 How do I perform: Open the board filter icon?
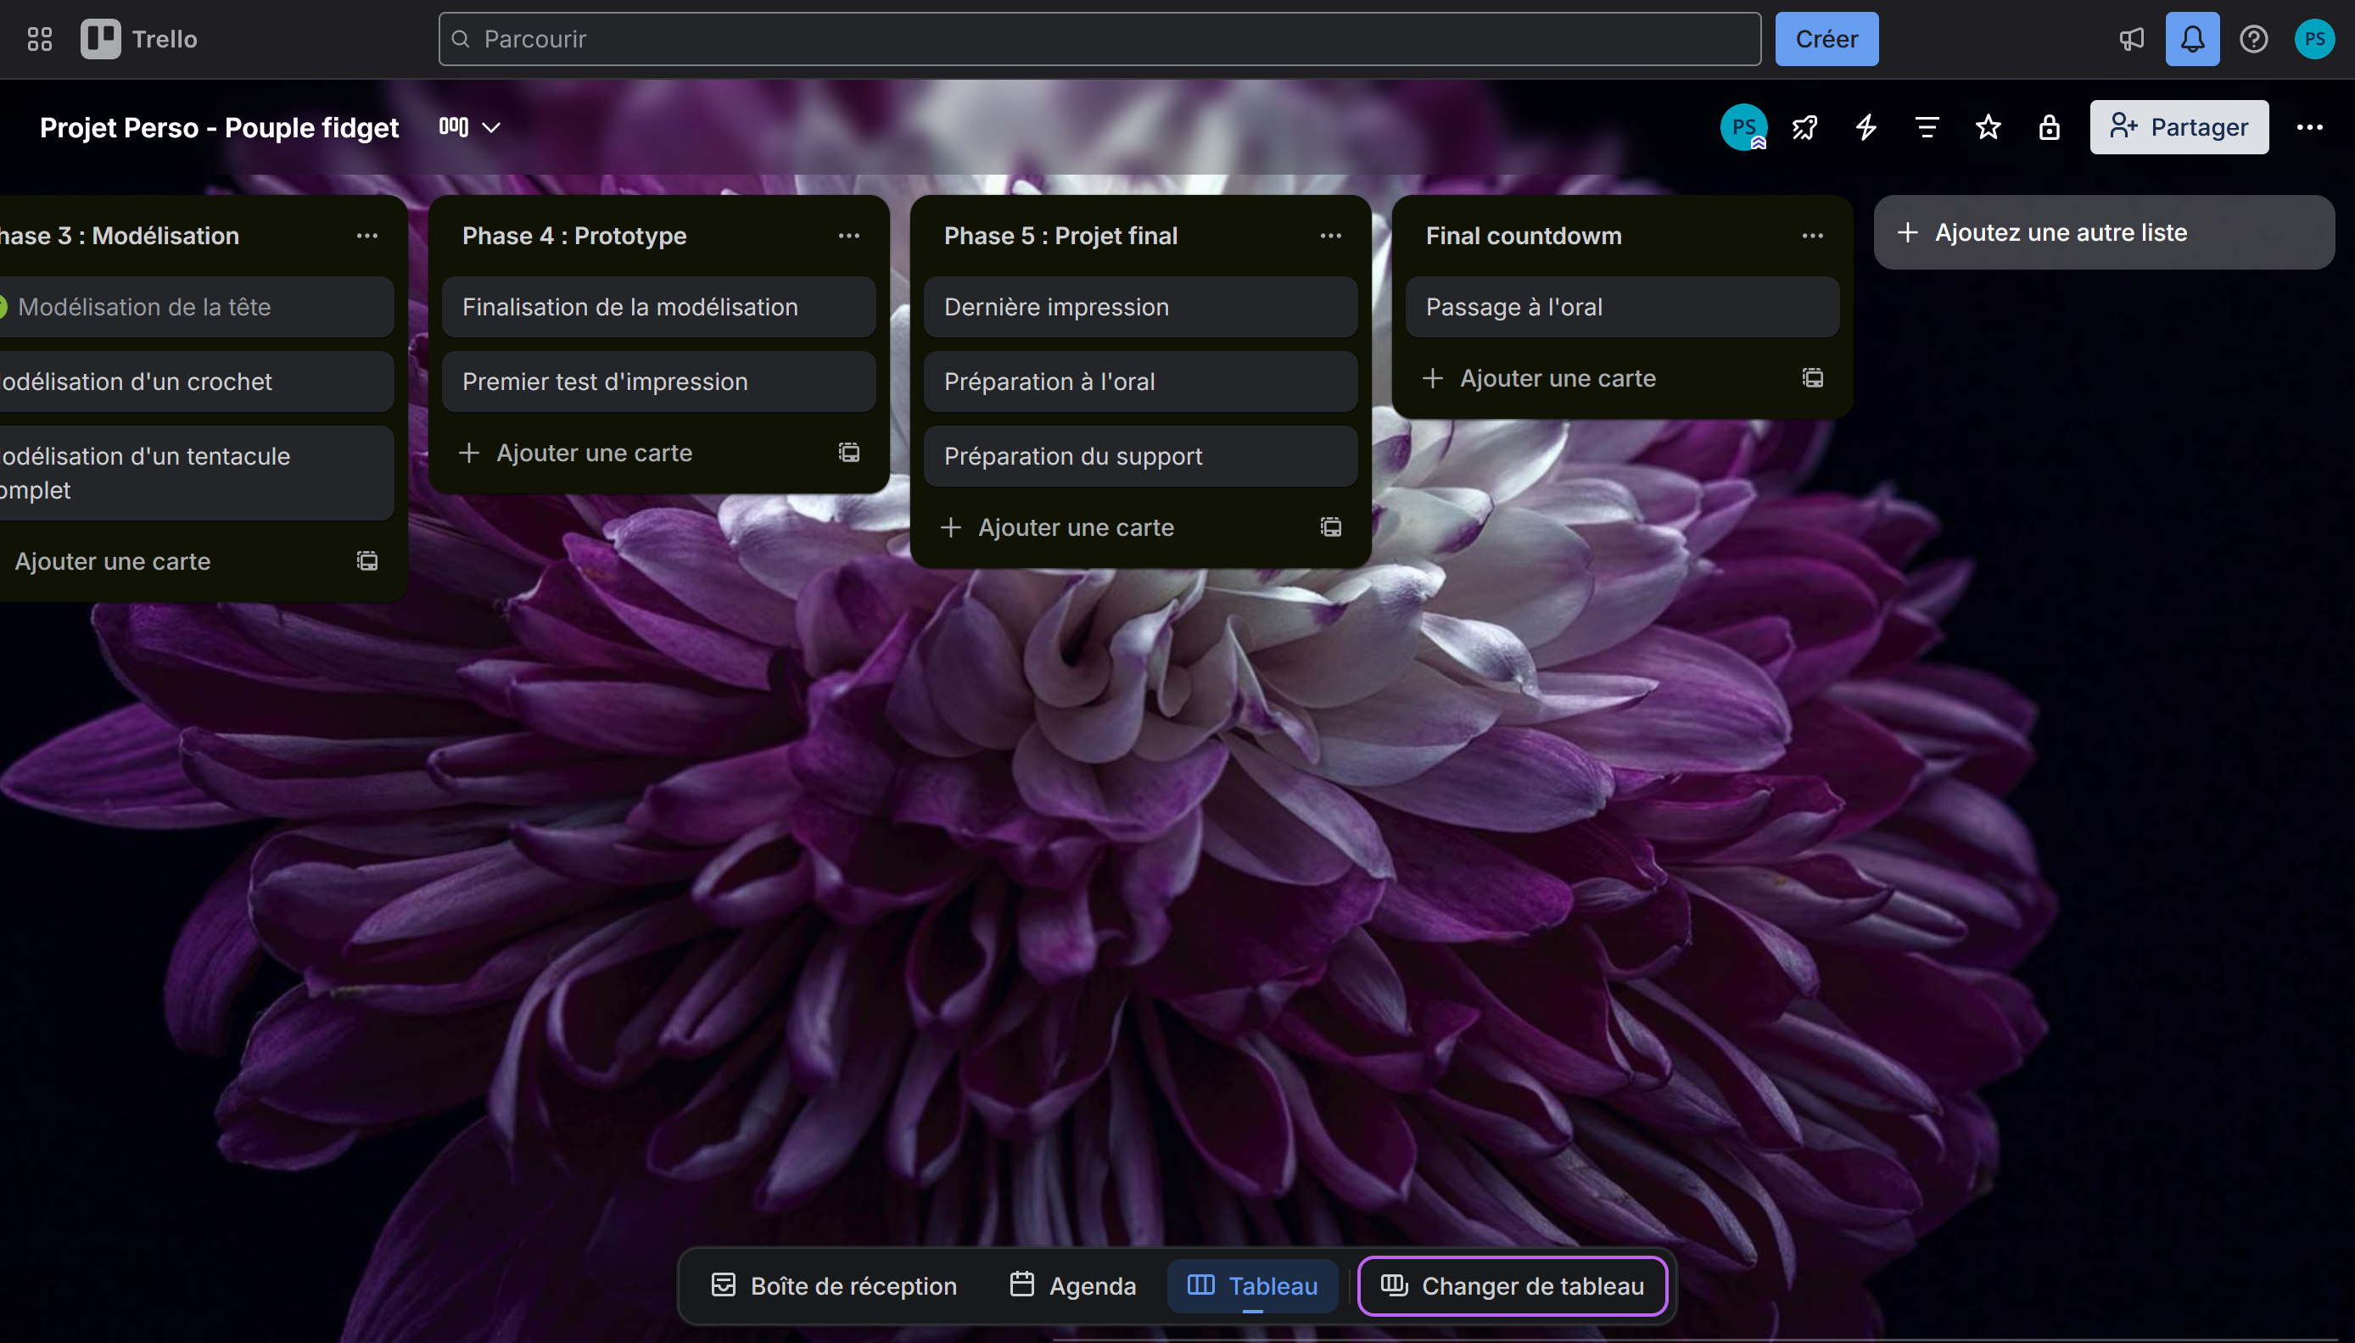pyautogui.click(x=1927, y=127)
